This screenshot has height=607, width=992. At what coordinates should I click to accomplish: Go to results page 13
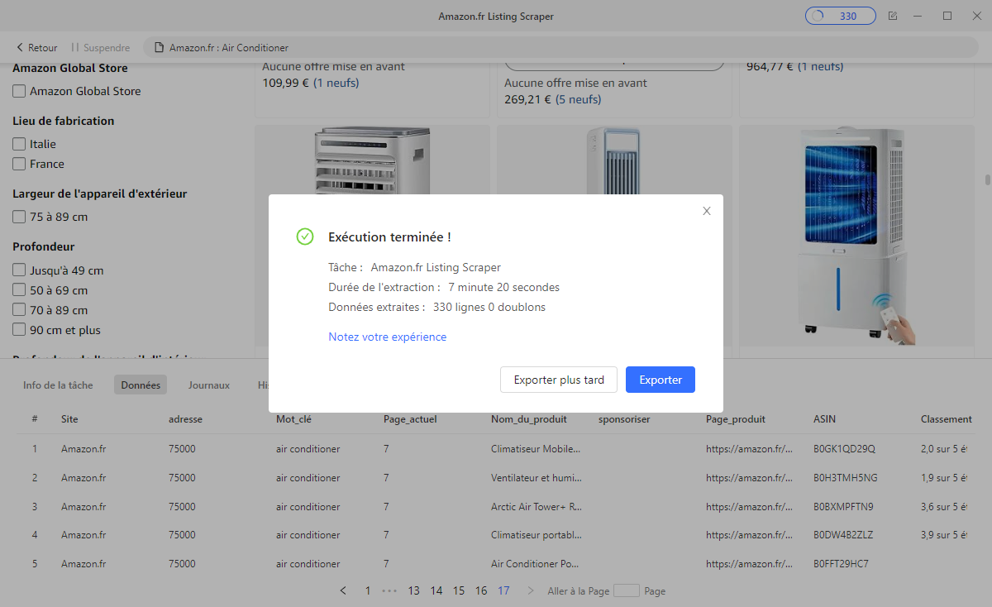pyautogui.click(x=413, y=590)
